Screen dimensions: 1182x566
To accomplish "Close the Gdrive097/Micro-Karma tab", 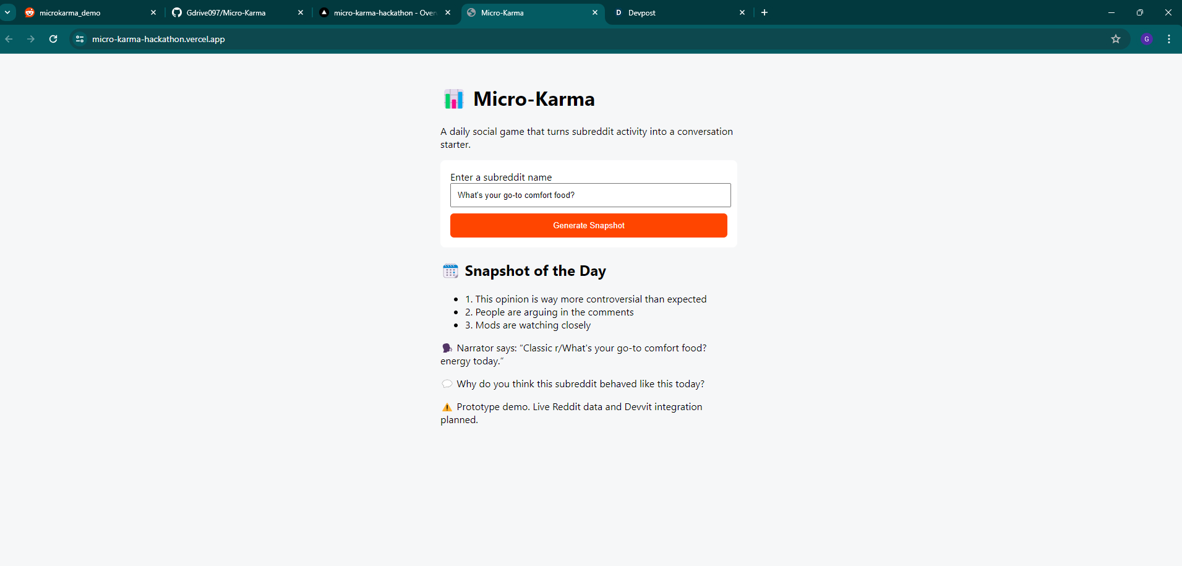I will pos(301,12).
